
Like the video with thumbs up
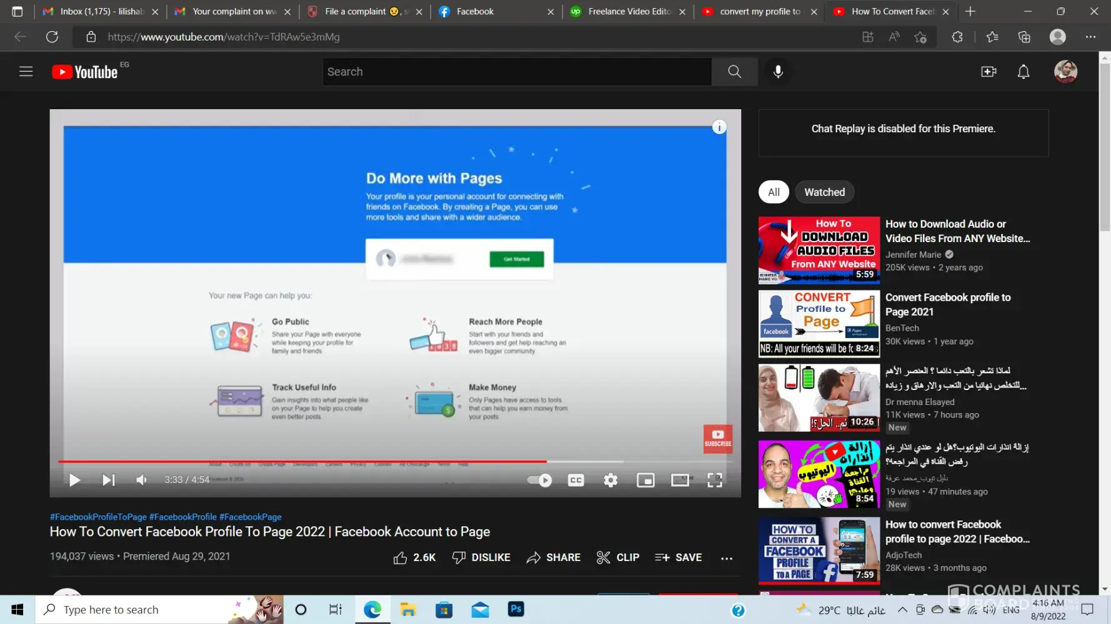coord(401,558)
